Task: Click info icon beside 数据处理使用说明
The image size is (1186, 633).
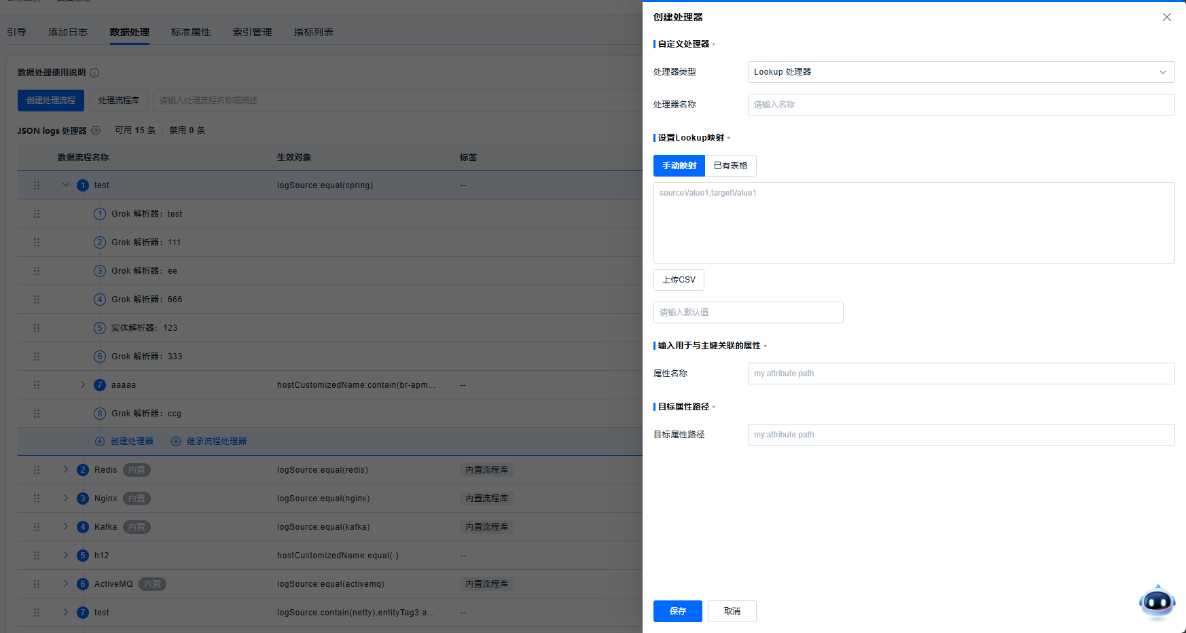Action: click(x=94, y=73)
